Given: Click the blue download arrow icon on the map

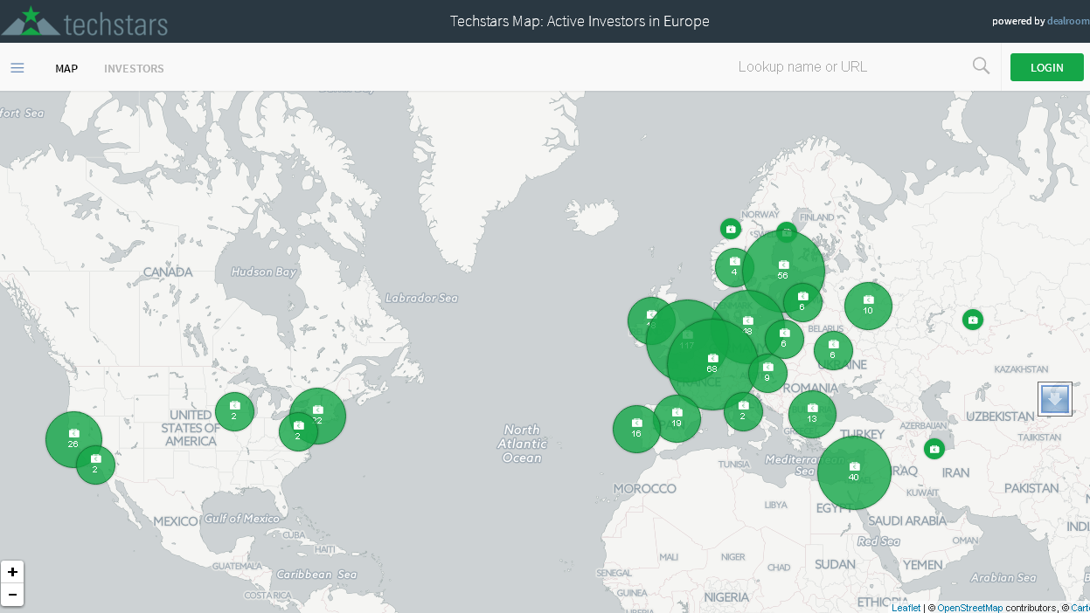Looking at the screenshot, I should click(1054, 398).
